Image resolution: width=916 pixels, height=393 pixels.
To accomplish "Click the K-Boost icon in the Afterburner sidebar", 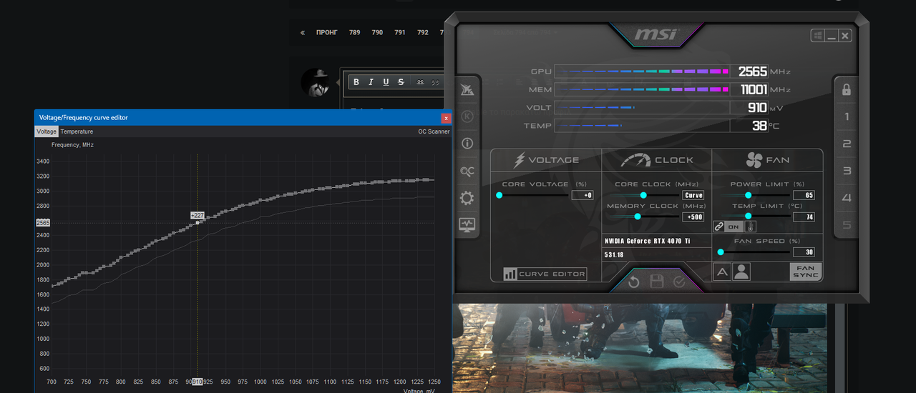I will [467, 116].
